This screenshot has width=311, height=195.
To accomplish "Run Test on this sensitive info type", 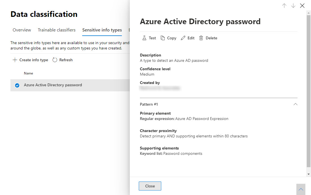I will (149, 38).
